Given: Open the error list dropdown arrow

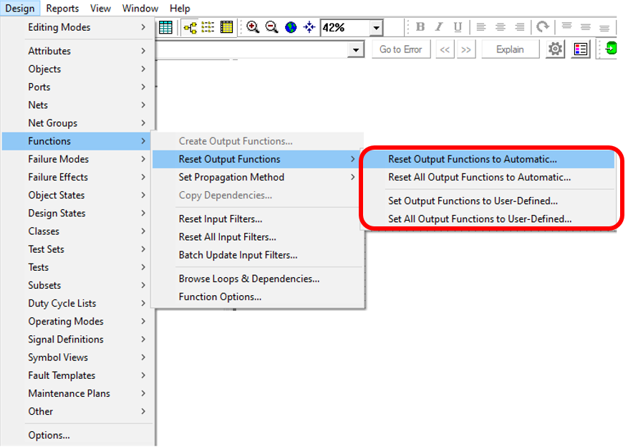Looking at the screenshot, I should 356,50.
